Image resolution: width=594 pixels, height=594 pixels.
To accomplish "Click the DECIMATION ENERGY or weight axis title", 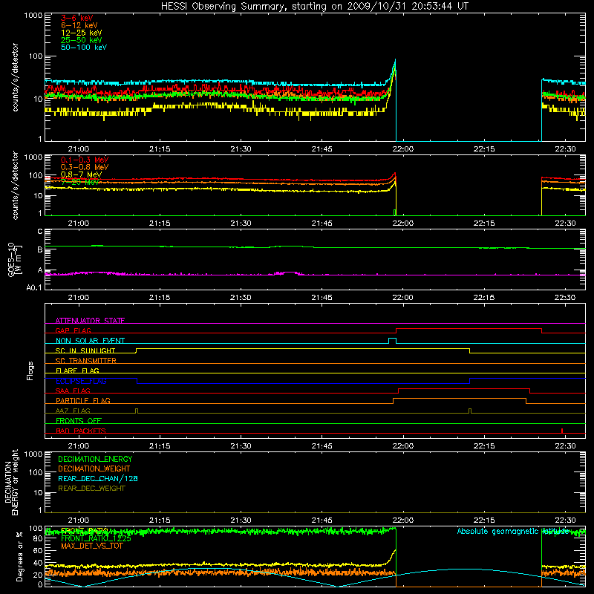I will (11, 482).
